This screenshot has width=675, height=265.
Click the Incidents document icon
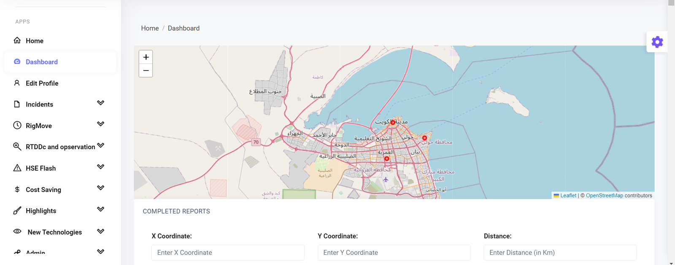tap(17, 104)
